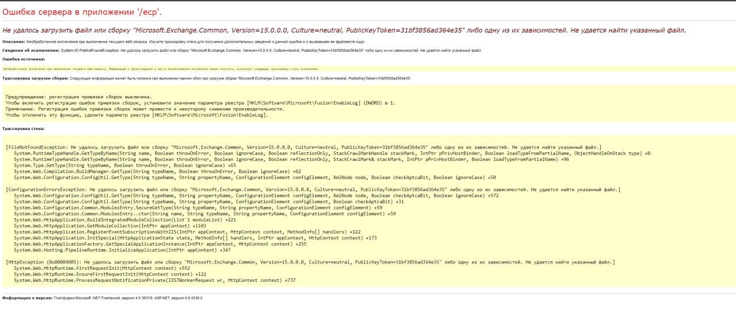
Task: Click the "HttpRuntime.EnsureFirstRequestInit" line +122
Action: pyautogui.click(x=110, y=274)
